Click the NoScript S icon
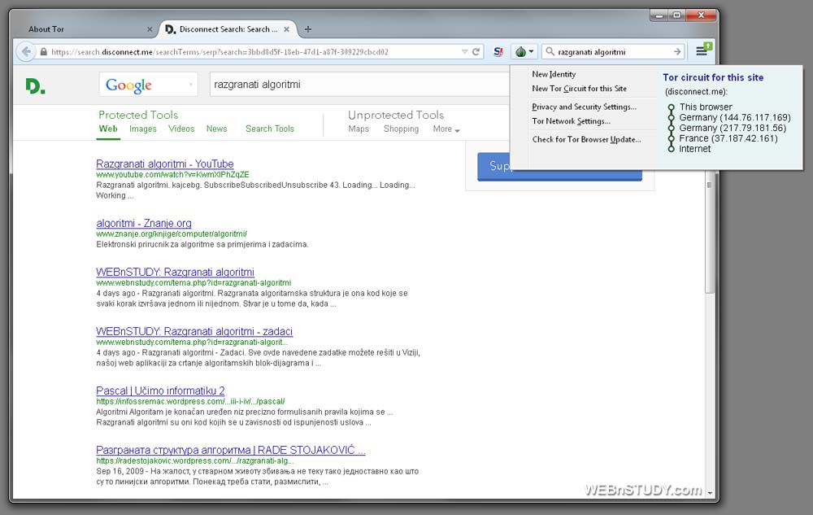 click(x=498, y=52)
